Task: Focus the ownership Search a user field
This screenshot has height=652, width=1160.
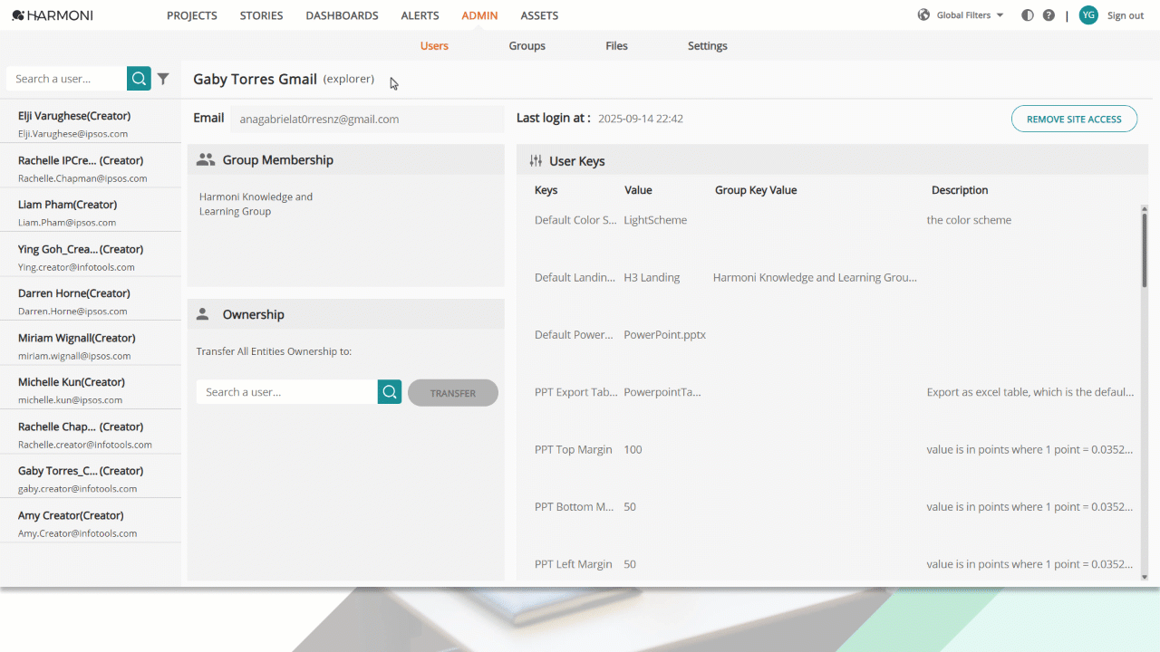Action: click(x=287, y=392)
